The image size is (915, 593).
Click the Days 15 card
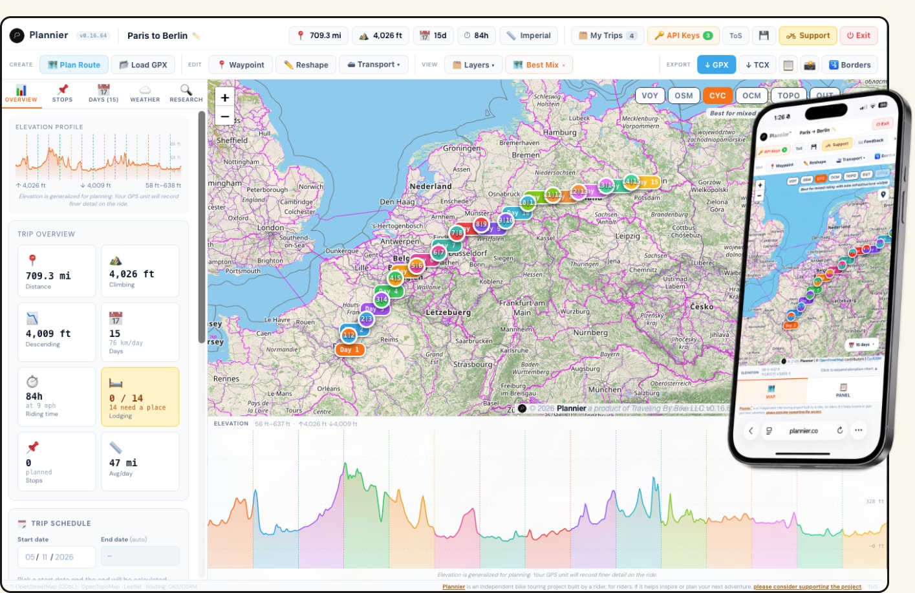[140, 332]
